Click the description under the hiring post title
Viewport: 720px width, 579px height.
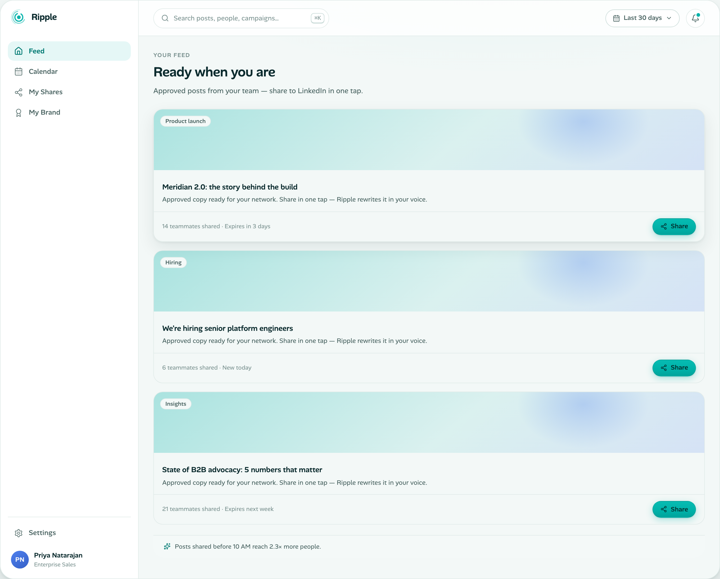(x=295, y=341)
